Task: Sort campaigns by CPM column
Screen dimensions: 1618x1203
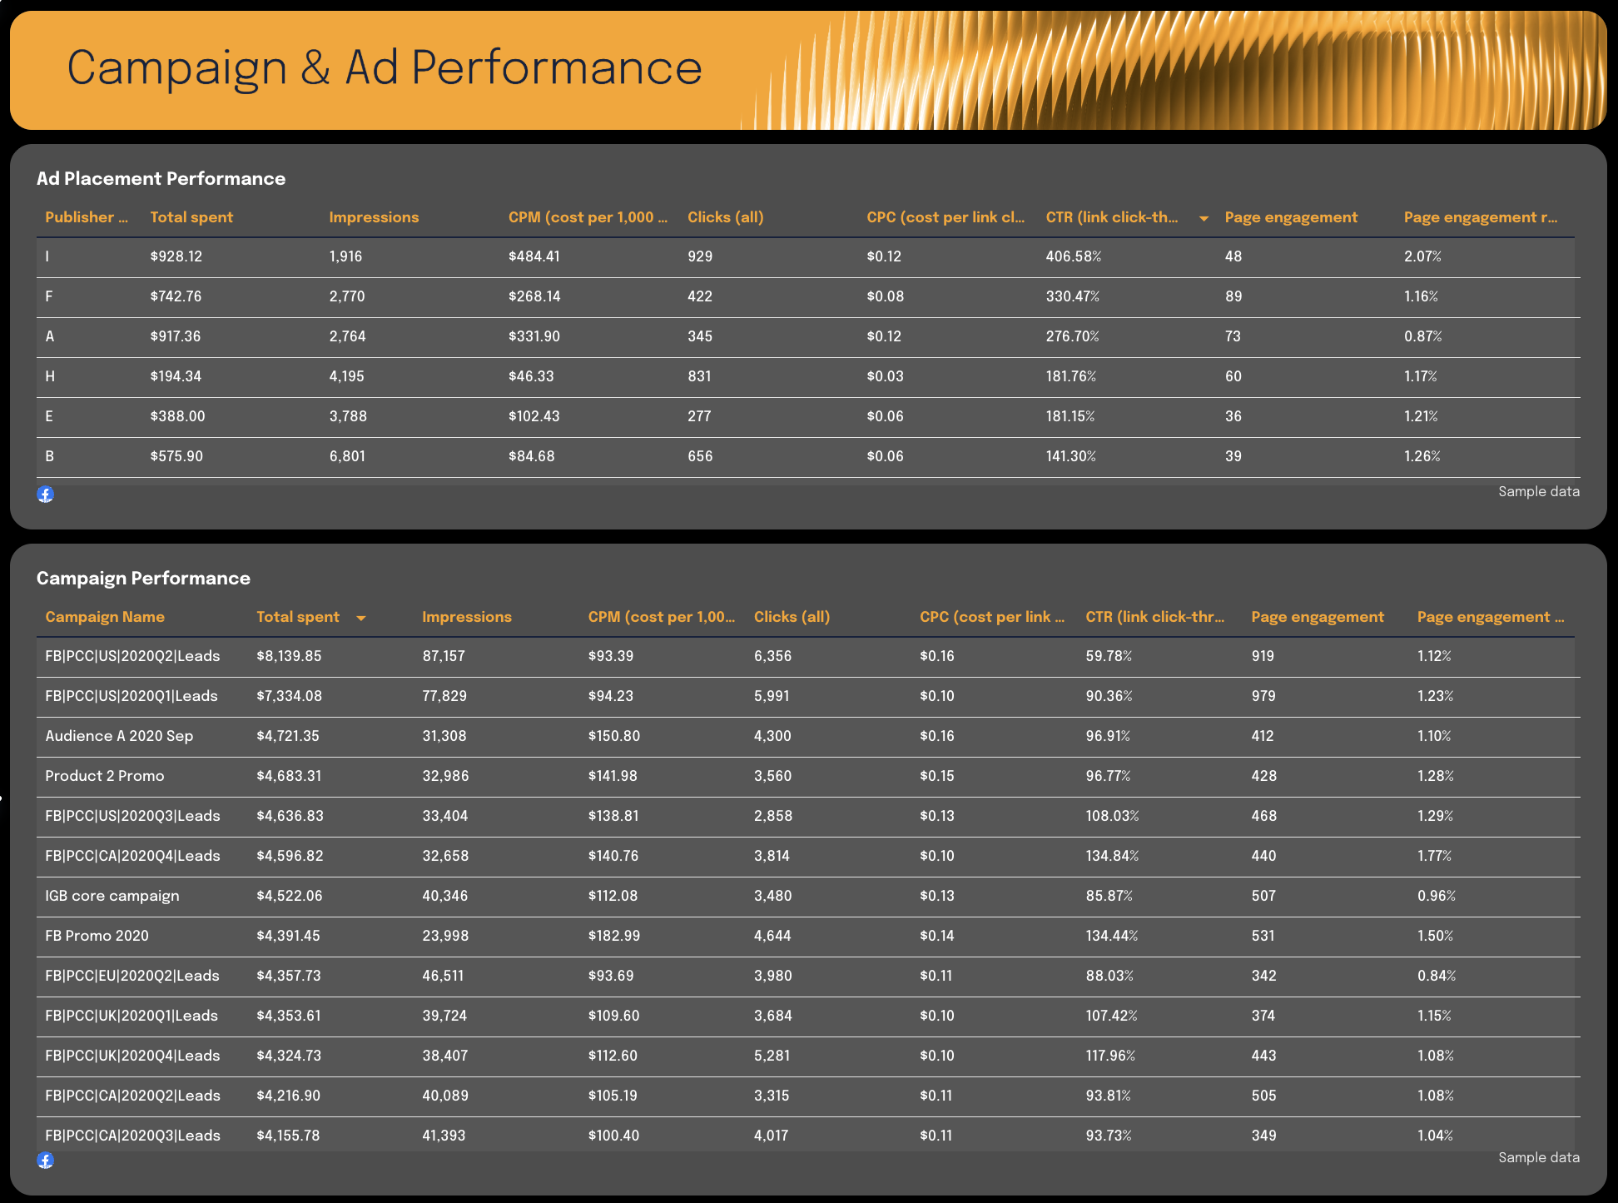Action: (x=662, y=617)
